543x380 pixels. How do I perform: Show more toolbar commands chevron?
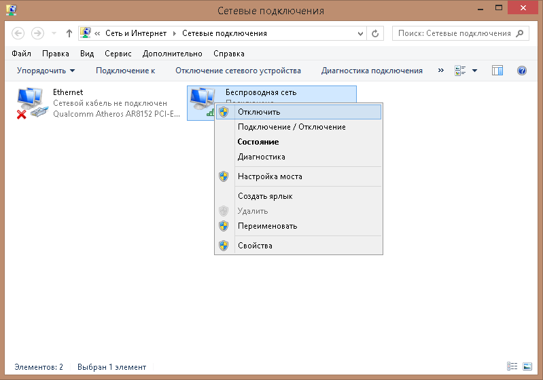coord(440,71)
